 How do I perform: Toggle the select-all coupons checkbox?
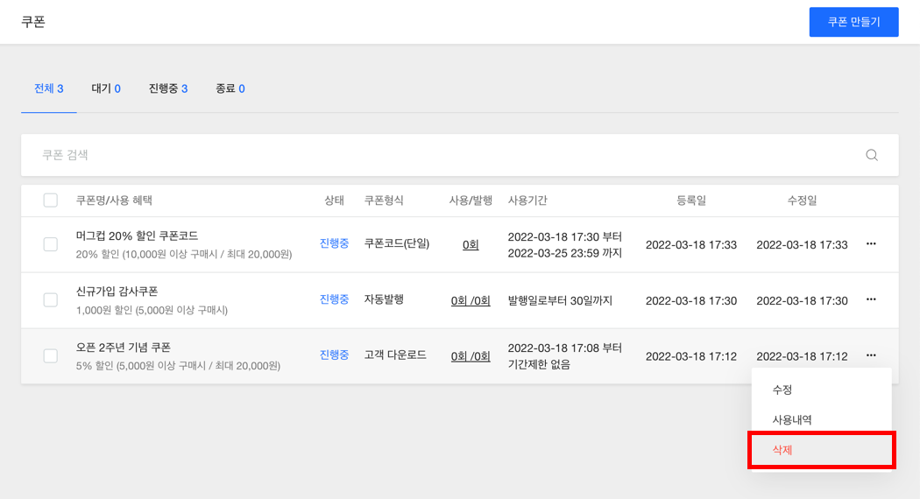pyautogui.click(x=51, y=200)
